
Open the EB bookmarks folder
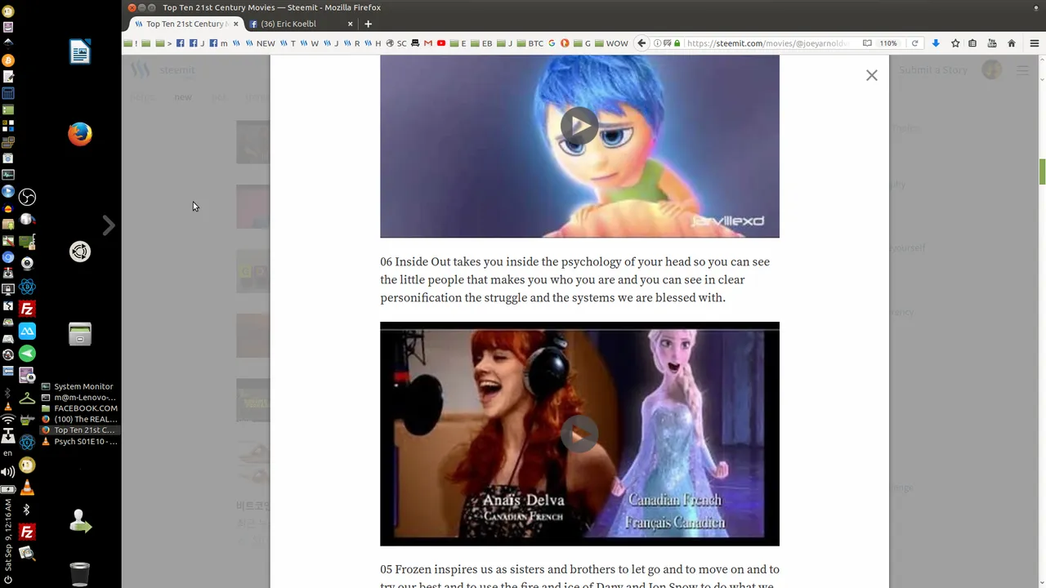pyautogui.click(x=481, y=43)
